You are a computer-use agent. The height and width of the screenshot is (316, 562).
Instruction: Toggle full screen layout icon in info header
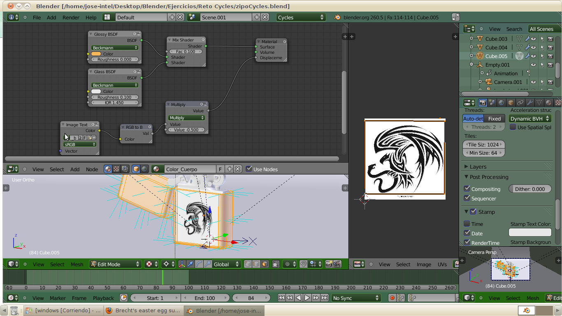click(x=455, y=17)
